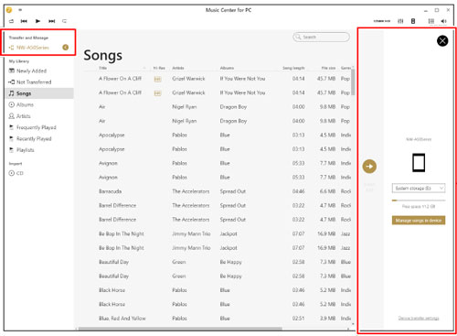Collapse transfer panel with gold arrow circle
Image resolution: width=457 pixels, height=336 pixels.
[x=66, y=48]
